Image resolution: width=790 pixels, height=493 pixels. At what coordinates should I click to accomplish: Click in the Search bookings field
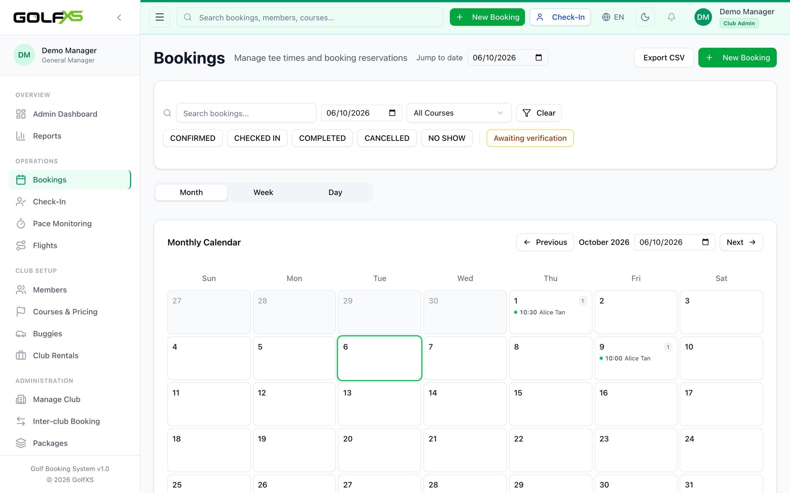point(246,113)
